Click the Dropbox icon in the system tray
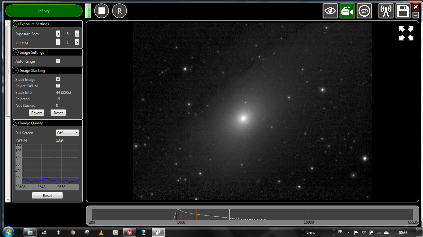Viewport: 423px width, 237px height. 364,232
